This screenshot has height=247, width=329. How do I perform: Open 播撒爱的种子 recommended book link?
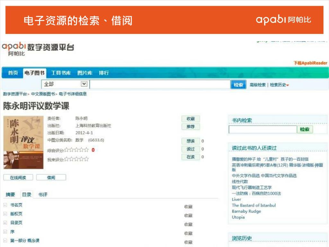(270, 159)
